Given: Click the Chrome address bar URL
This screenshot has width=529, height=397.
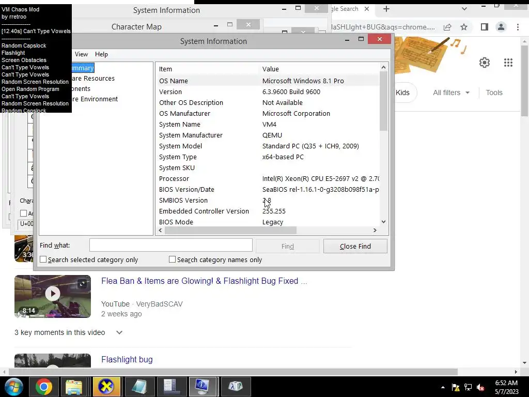Looking at the screenshot, I should [x=383, y=27].
